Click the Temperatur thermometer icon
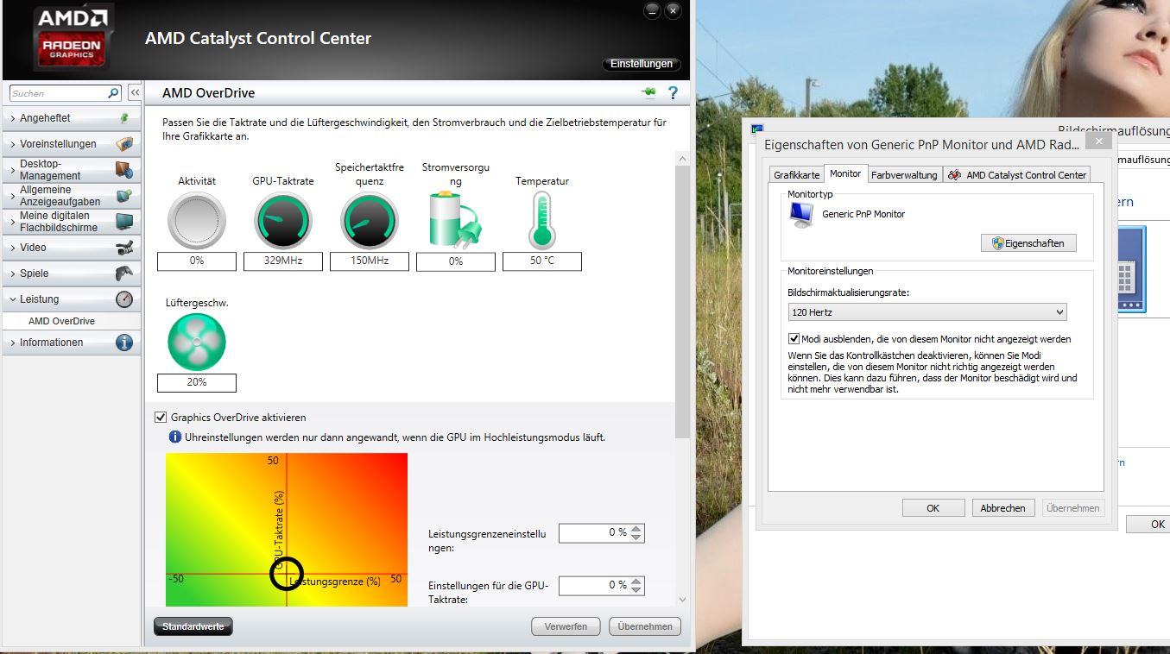This screenshot has height=654, width=1170. (542, 221)
